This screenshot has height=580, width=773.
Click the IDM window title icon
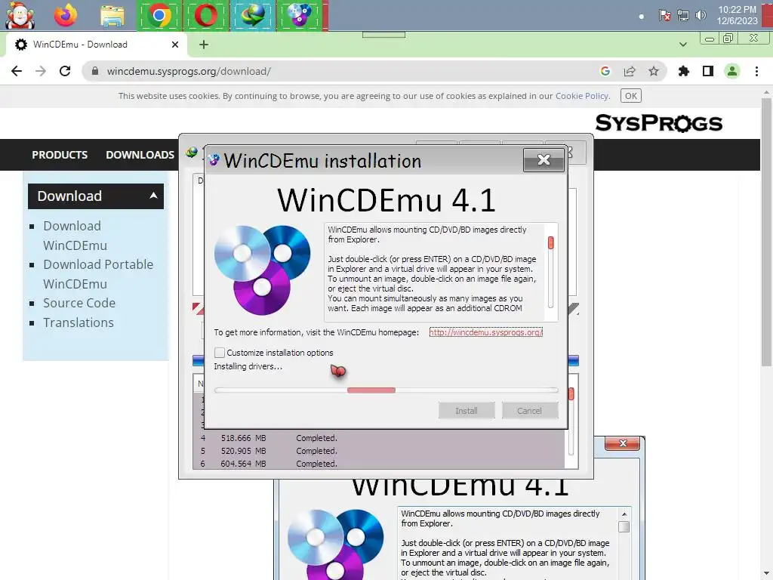pyautogui.click(x=192, y=152)
